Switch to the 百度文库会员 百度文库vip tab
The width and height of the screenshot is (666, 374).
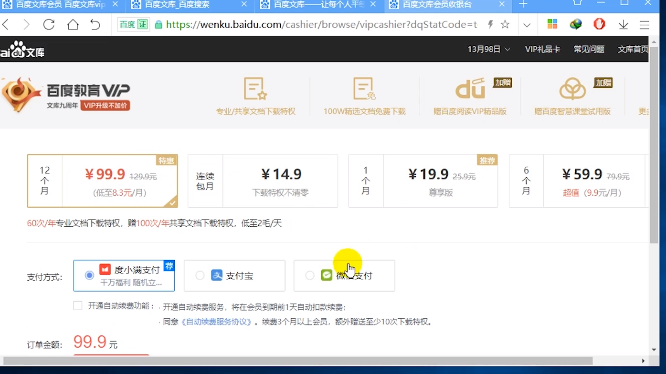pyautogui.click(x=61, y=4)
